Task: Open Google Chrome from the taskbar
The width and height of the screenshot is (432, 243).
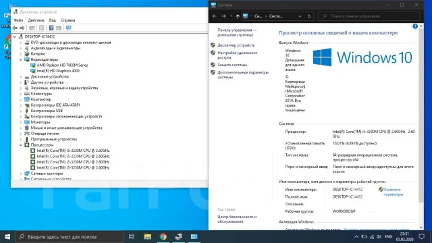Action: point(163,237)
